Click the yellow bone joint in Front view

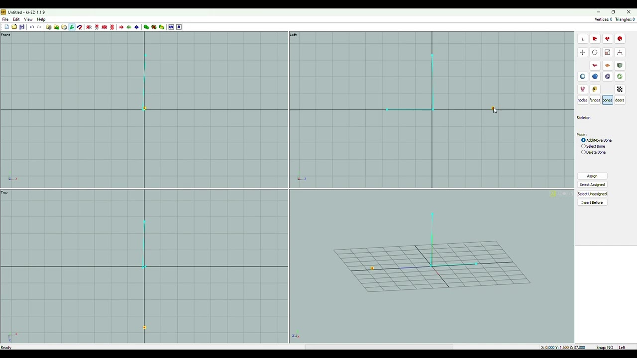[x=144, y=108]
